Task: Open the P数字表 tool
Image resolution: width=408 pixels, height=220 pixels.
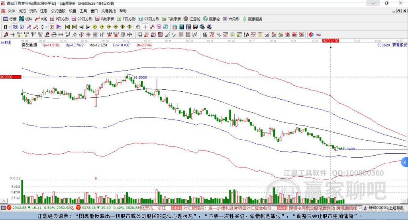Action: tap(105, 19)
